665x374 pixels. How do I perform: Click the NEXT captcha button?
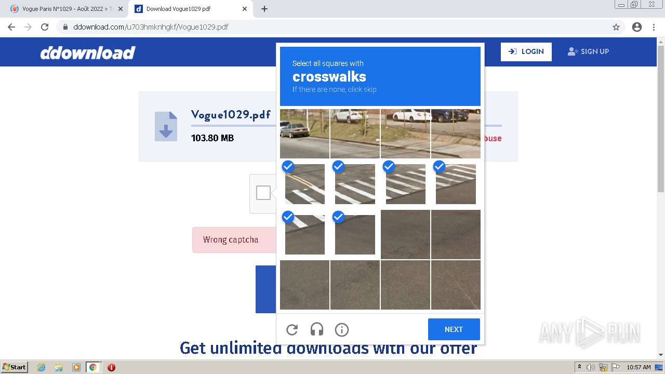click(454, 329)
